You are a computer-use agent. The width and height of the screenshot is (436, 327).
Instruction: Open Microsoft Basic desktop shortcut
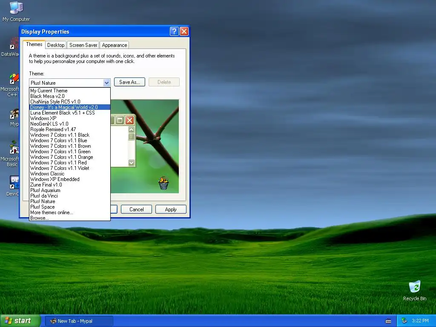pyautogui.click(x=14, y=148)
